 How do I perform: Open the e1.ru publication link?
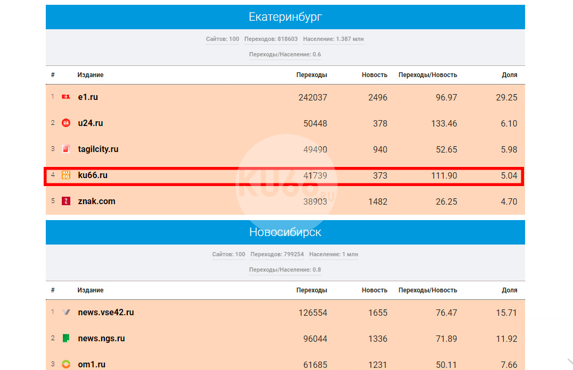(x=88, y=97)
